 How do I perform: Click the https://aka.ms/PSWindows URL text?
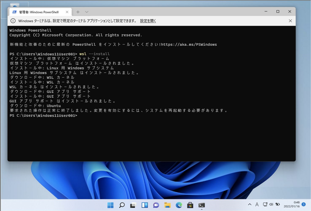[x=189, y=45]
